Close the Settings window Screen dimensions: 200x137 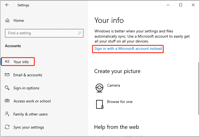pyautogui.click(x=193, y=5)
